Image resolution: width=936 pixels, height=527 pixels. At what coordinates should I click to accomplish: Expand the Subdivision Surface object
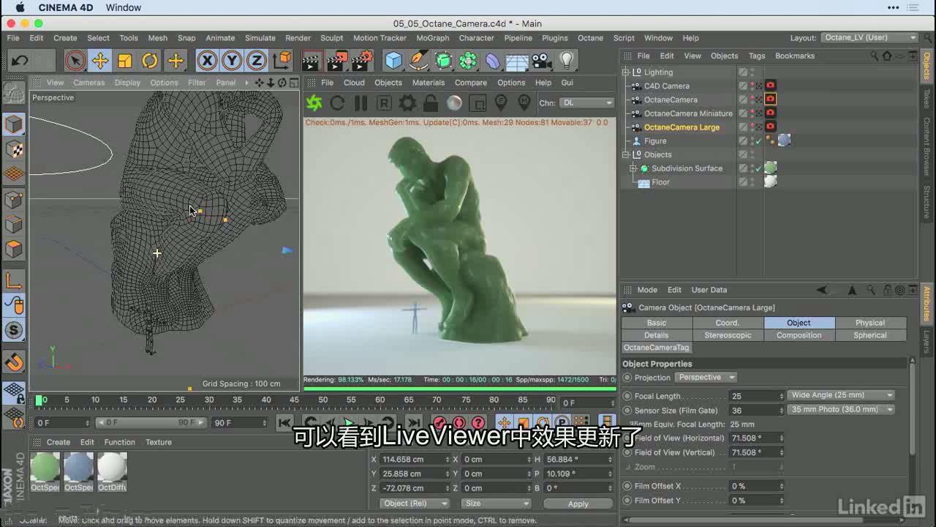click(x=633, y=168)
